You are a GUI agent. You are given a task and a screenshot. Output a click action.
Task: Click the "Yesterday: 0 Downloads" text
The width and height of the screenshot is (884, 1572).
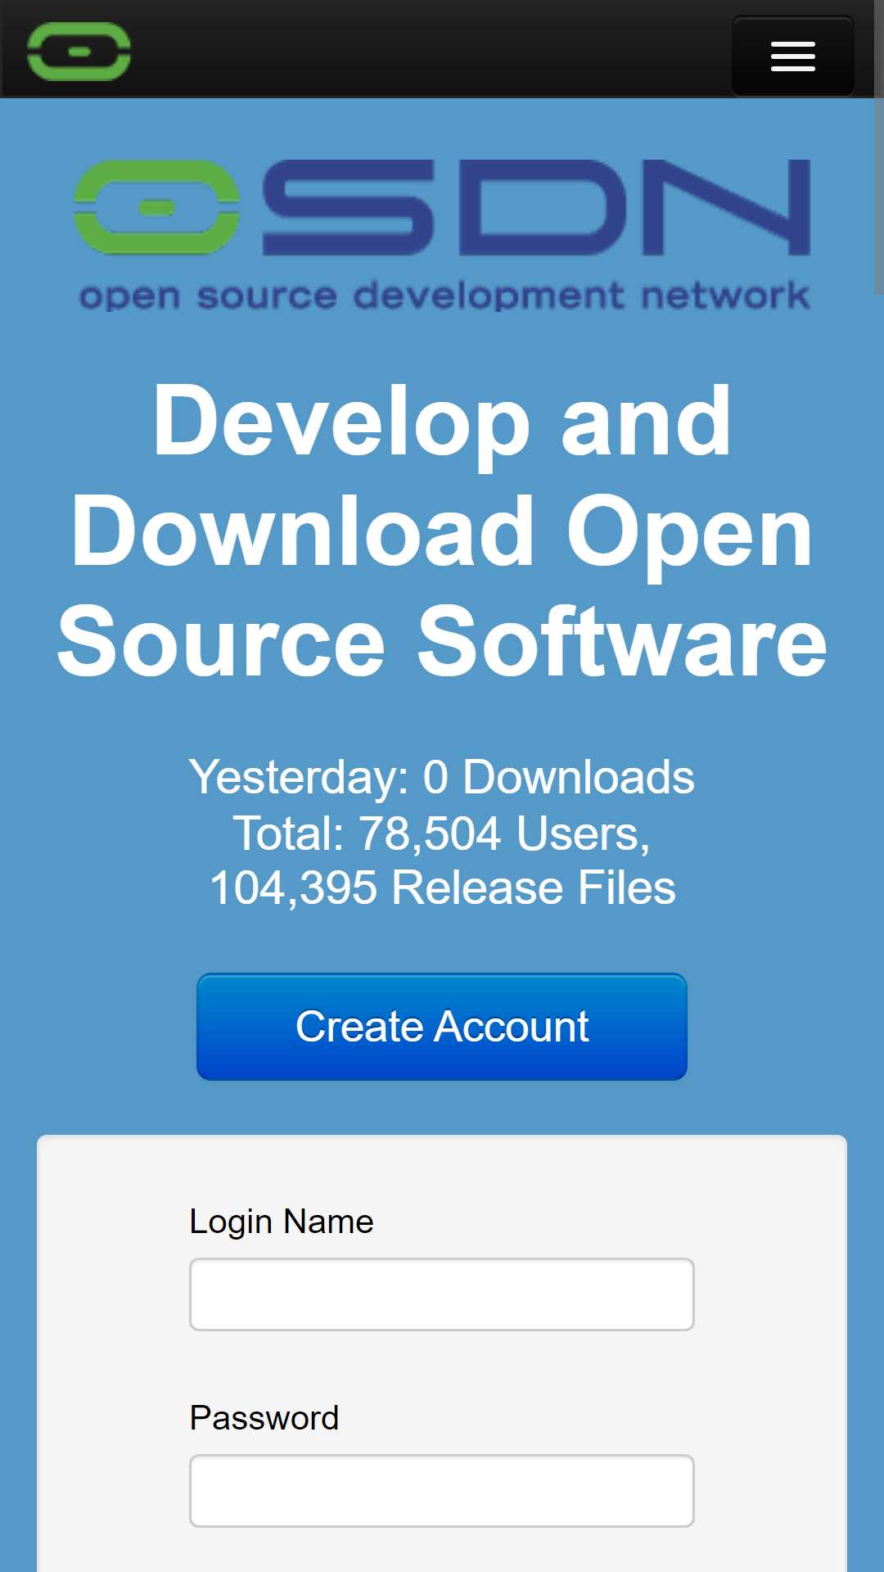click(442, 777)
